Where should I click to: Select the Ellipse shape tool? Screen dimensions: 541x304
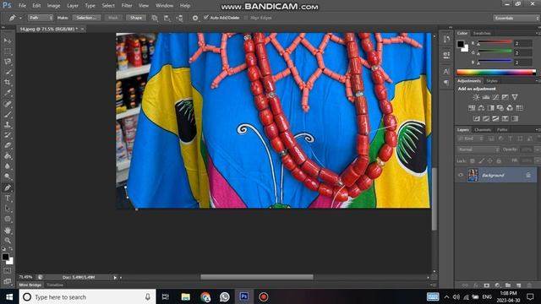point(8,220)
